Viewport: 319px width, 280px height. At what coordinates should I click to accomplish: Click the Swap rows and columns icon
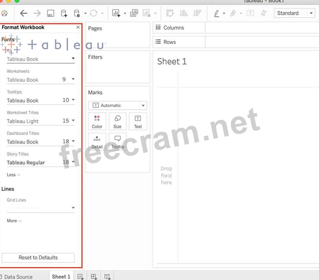coord(170,13)
